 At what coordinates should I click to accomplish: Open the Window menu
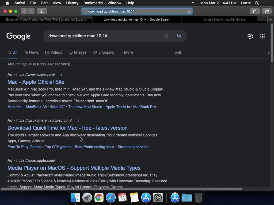click(115, 3)
